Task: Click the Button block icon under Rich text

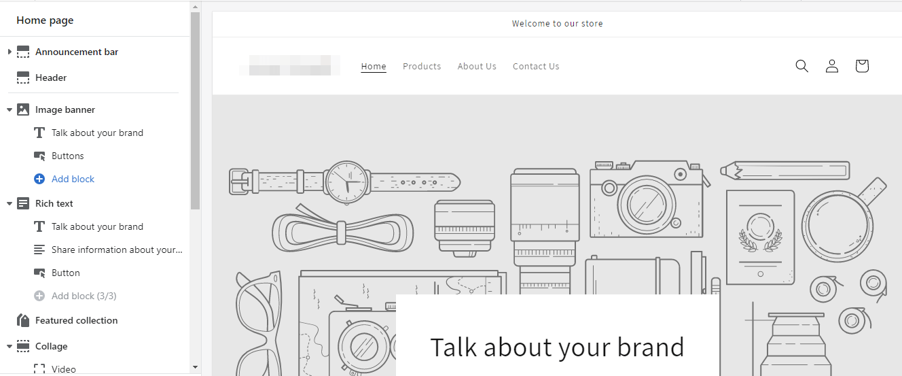Action: (x=39, y=273)
